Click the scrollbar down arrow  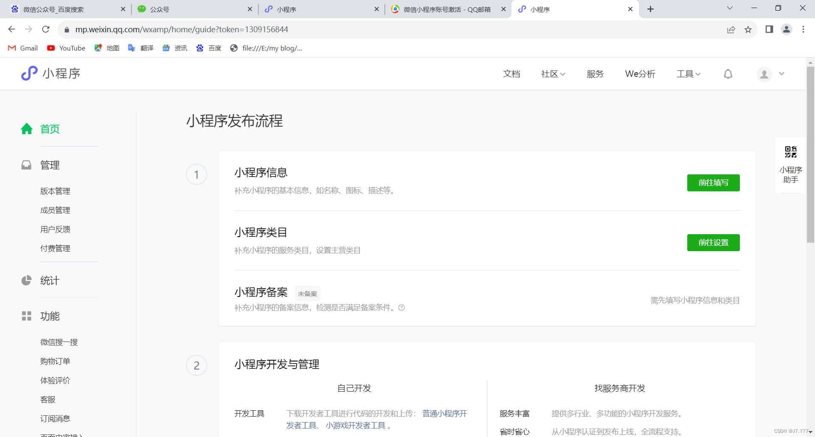[x=810, y=432]
